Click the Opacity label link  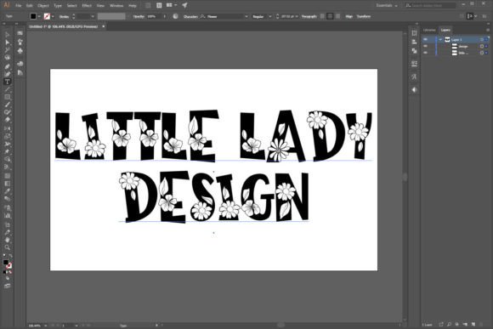click(x=139, y=16)
